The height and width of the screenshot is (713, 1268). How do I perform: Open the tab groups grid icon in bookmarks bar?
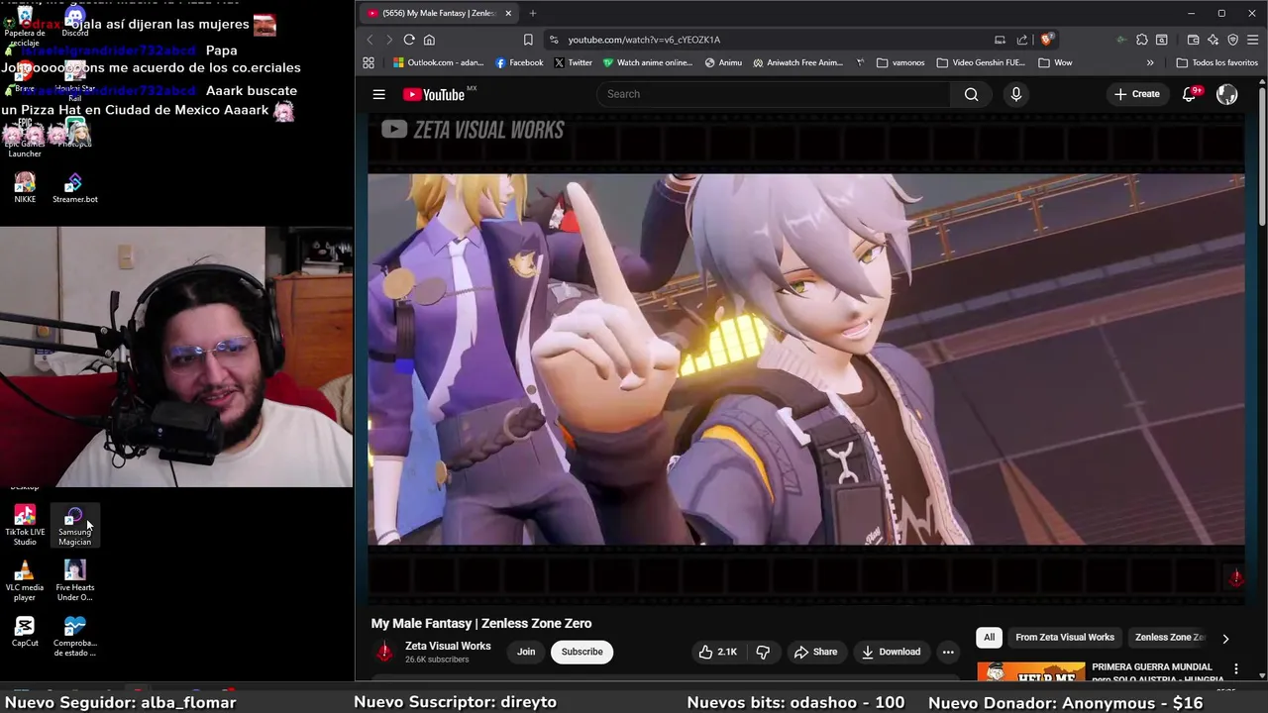pos(369,62)
